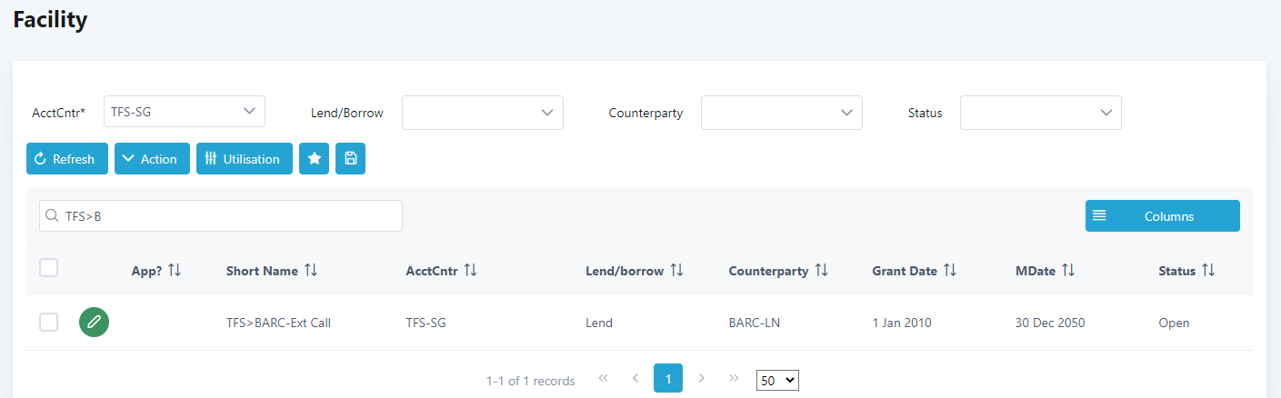Click the save floppy disk icon button

pos(350,159)
